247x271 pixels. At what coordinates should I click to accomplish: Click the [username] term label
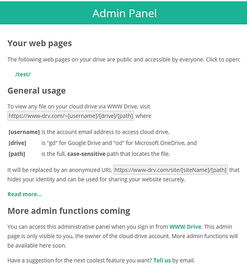(24, 132)
